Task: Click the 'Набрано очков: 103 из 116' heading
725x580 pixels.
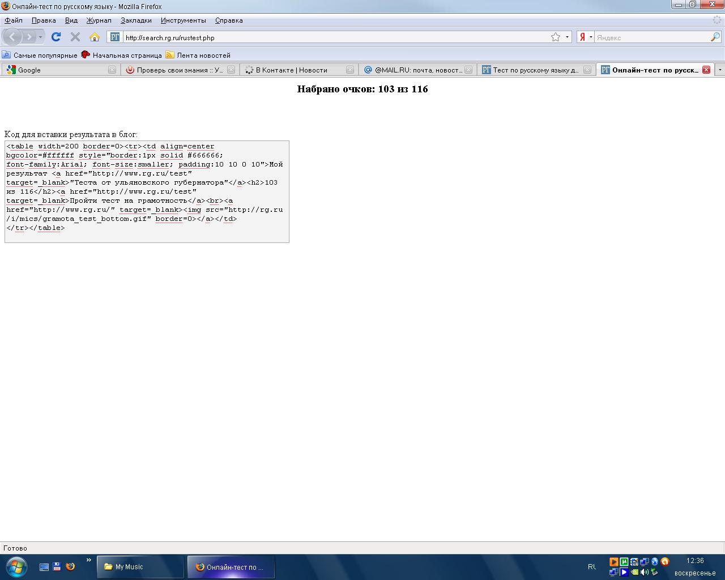Action: tap(362, 89)
